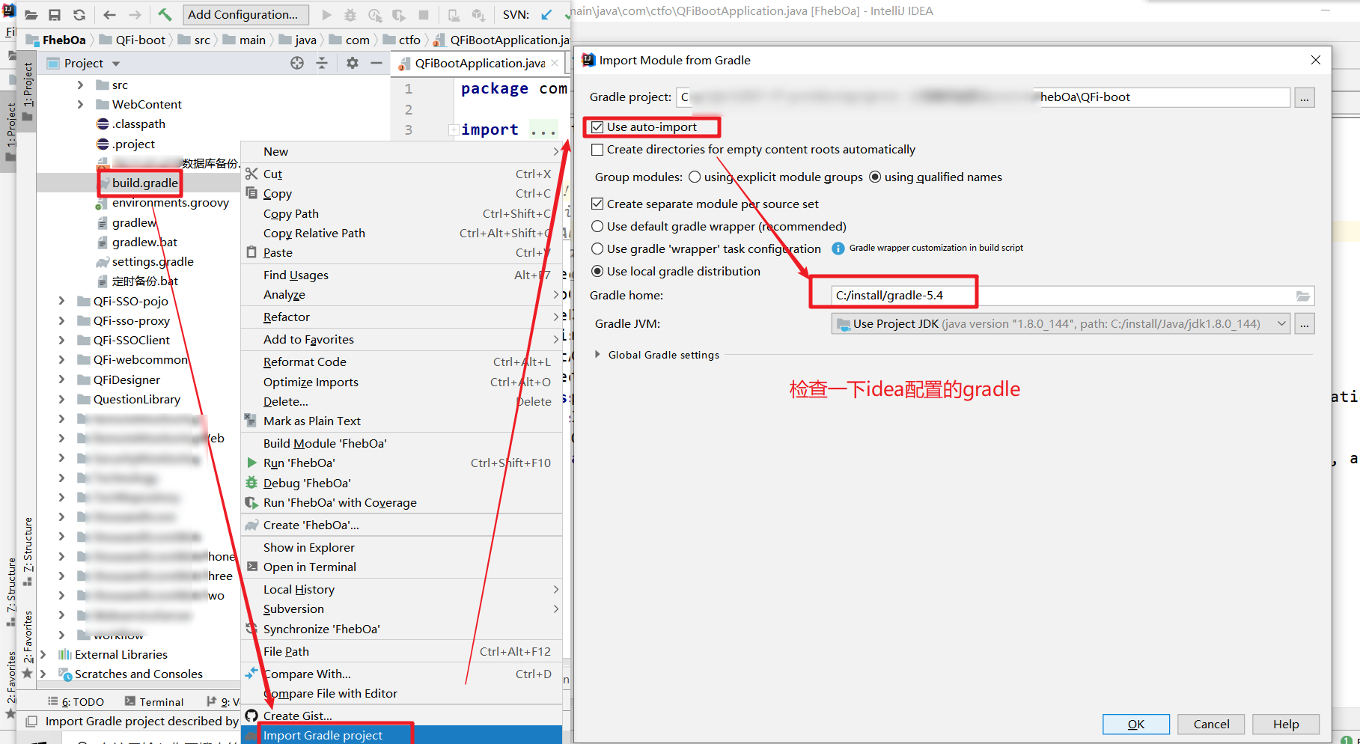Select the Debug icon on the top toolbar
The height and width of the screenshot is (744, 1360).
350,14
